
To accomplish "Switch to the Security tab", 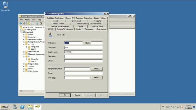I will point(55,21).
